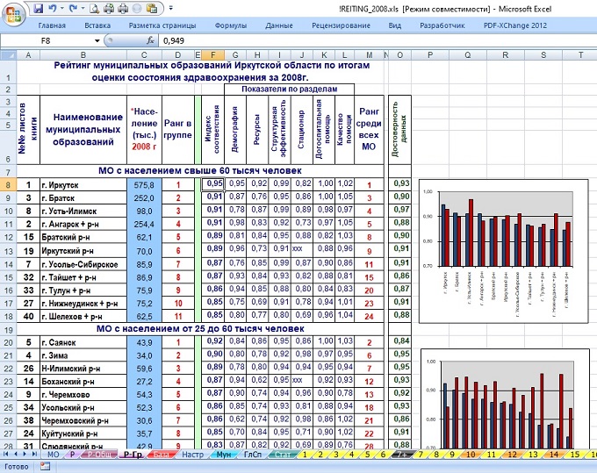597x473 pixels.
Task: Select row header 8
Action: pos(8,185)
